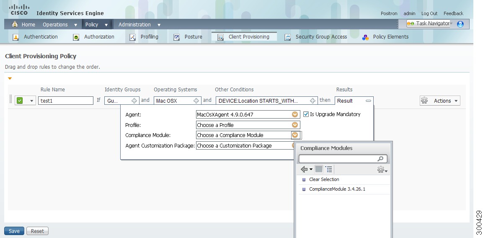Viewport: 483px width, 238px height.
Task: Toggle the green enabled status of test1
Action: pyautogui.click(x=20, y=101)
